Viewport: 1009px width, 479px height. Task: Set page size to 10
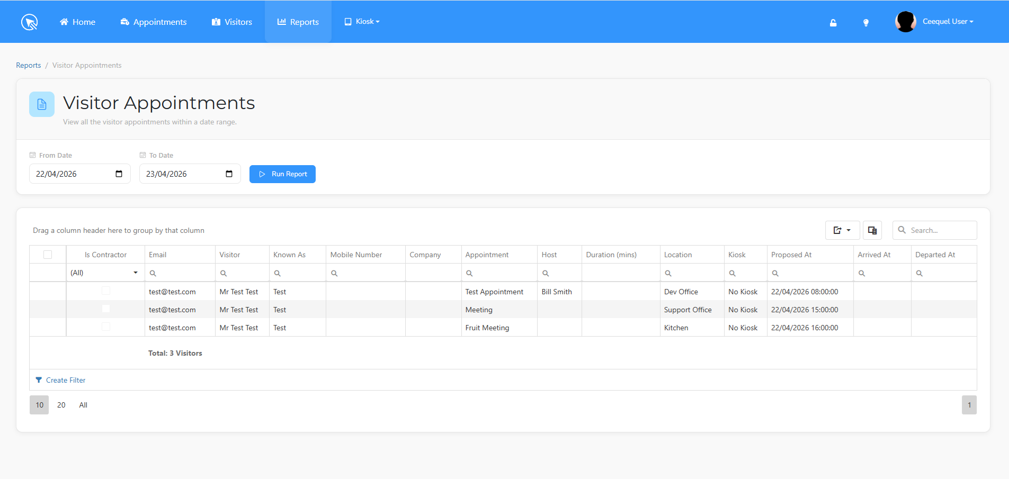click(39, 405)
